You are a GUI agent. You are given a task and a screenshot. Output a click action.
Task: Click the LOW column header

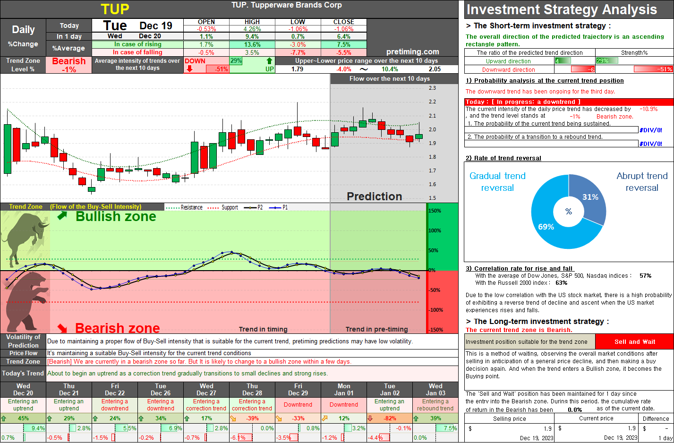[298, 22]
